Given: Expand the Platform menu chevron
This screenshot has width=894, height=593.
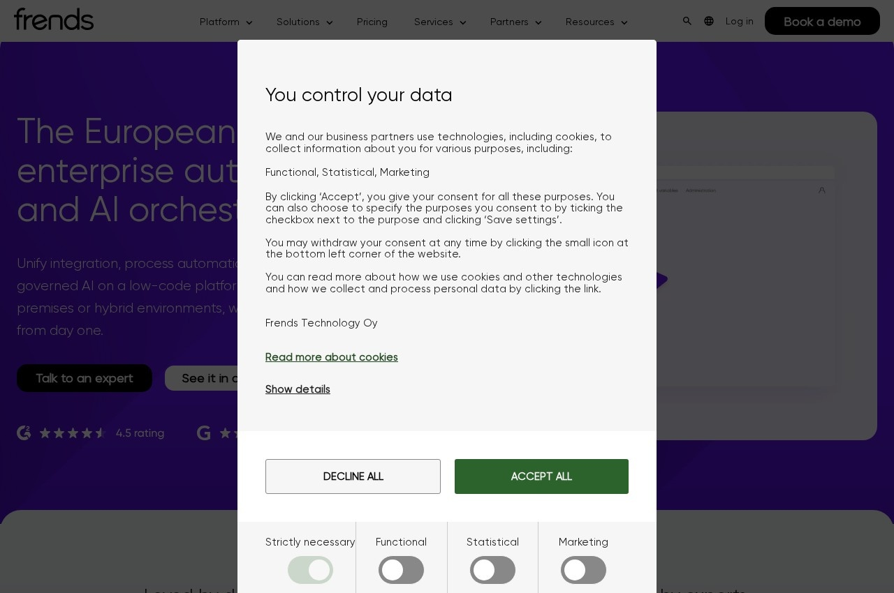Looking at the screenshot, I should (x=249, y=22).
